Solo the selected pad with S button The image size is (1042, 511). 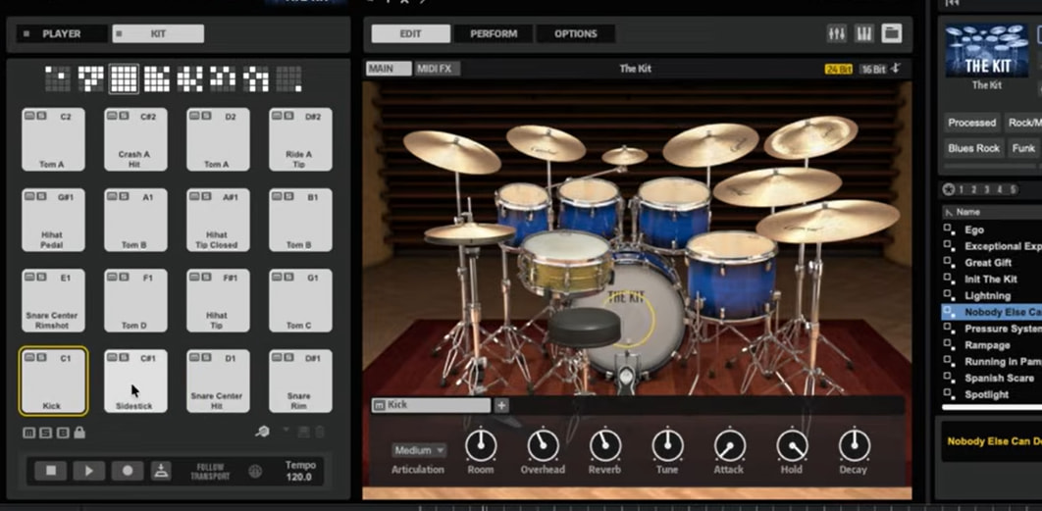click(x=40, y=357)
